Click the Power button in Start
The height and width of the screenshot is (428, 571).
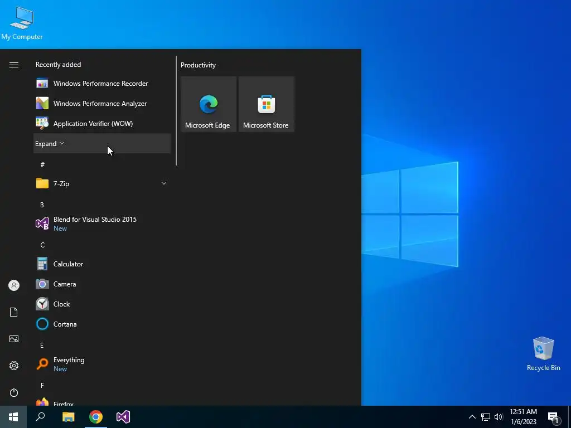point(14,392)
